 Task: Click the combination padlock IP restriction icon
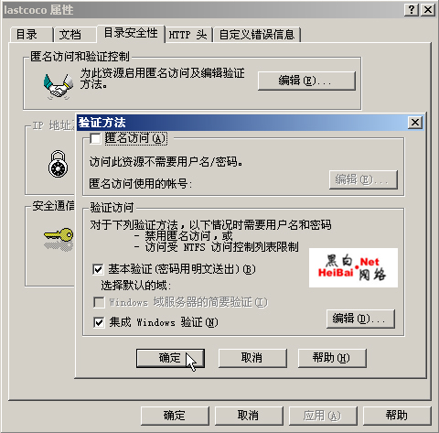59,164
